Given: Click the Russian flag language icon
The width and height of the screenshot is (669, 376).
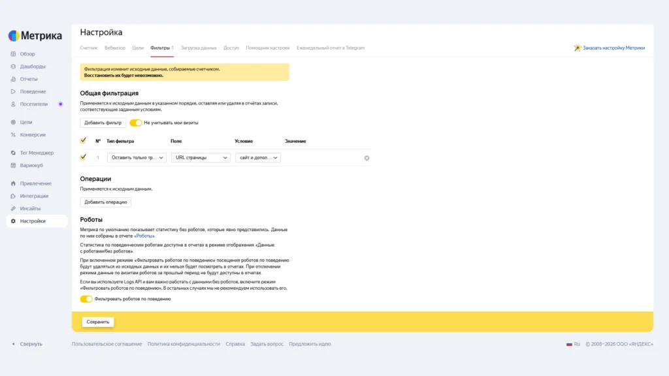Looking at the screenshot, I should [569, 344].
